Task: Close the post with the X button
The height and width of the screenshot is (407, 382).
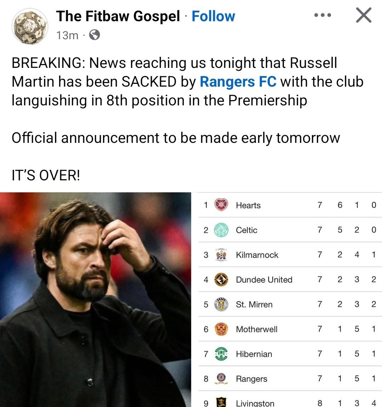Action: pos(363,16)
